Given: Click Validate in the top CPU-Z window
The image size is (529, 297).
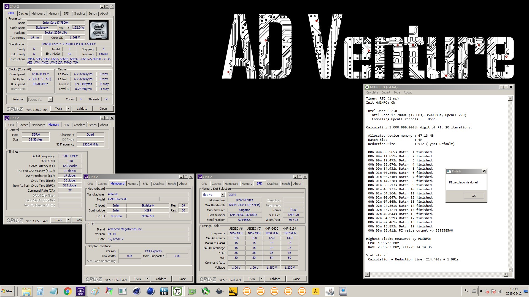Looking at the screenshot, I should [82, 109].
